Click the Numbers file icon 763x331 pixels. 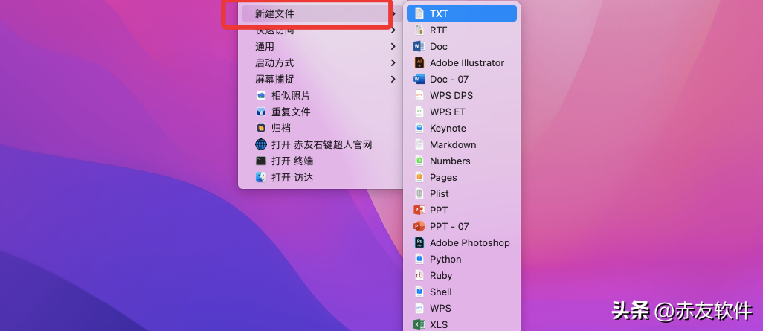pyautogui.click(x=419, y=161)
